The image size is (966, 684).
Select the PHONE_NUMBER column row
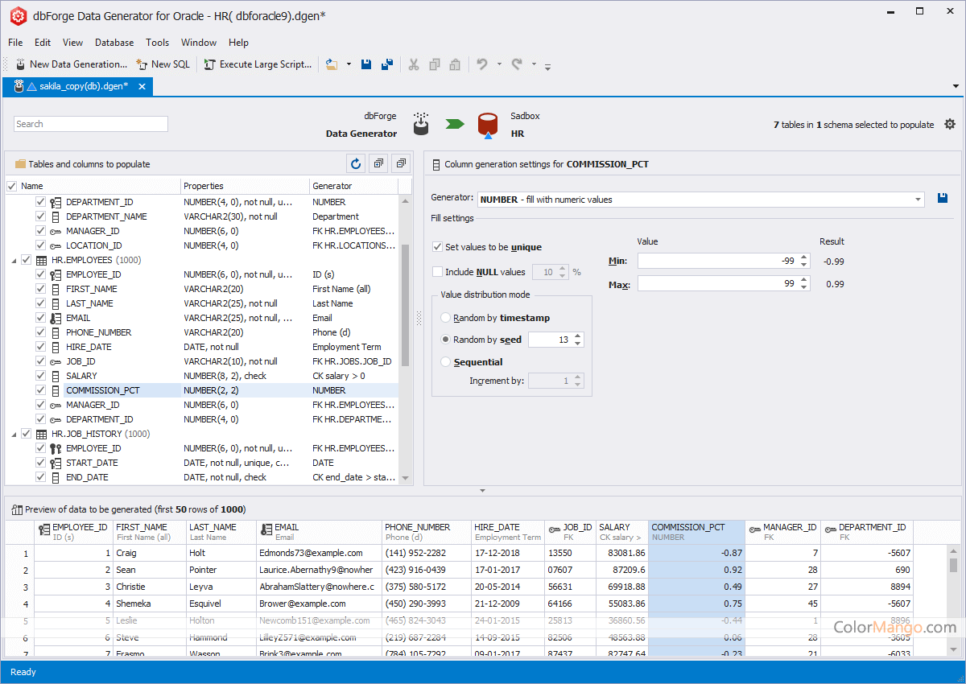(x=202, y=332)
